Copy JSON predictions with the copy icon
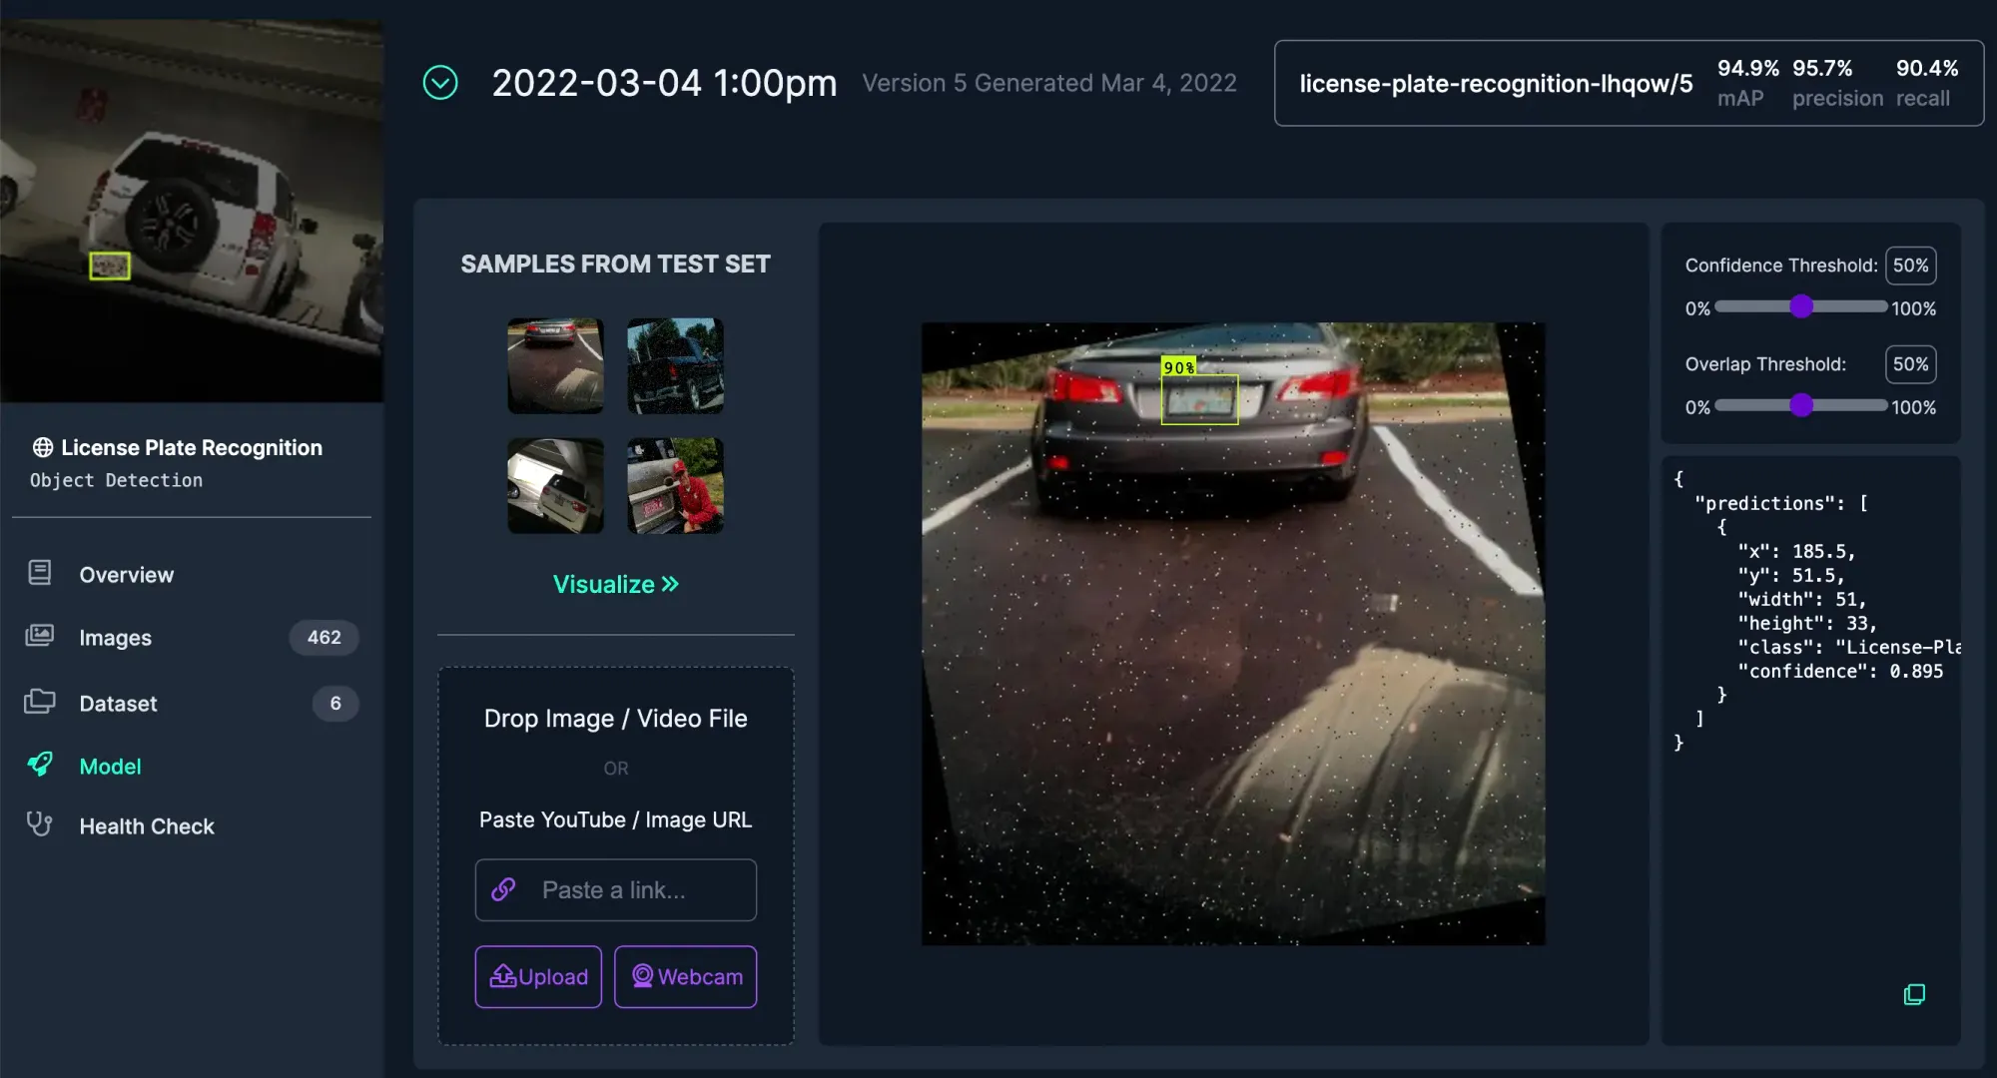The image size is (1997, 1078). 1913,994
